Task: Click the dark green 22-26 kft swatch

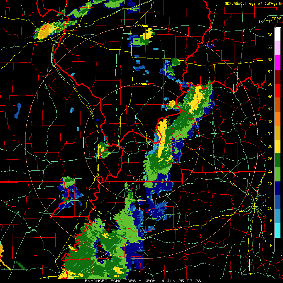Action: [x=278, y=160]
